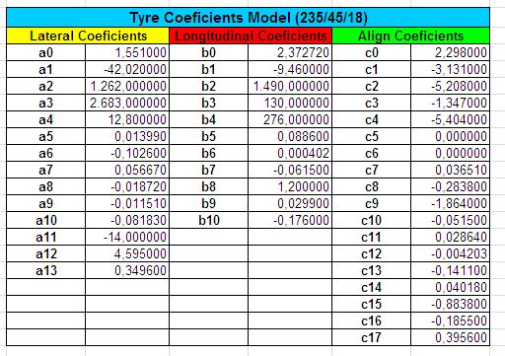Select the b4 value 276,000000
The width and height of the screenshot is (505, 356).
290,119
